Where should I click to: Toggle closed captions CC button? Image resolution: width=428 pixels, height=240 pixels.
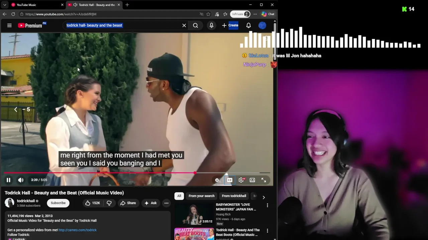230,180
